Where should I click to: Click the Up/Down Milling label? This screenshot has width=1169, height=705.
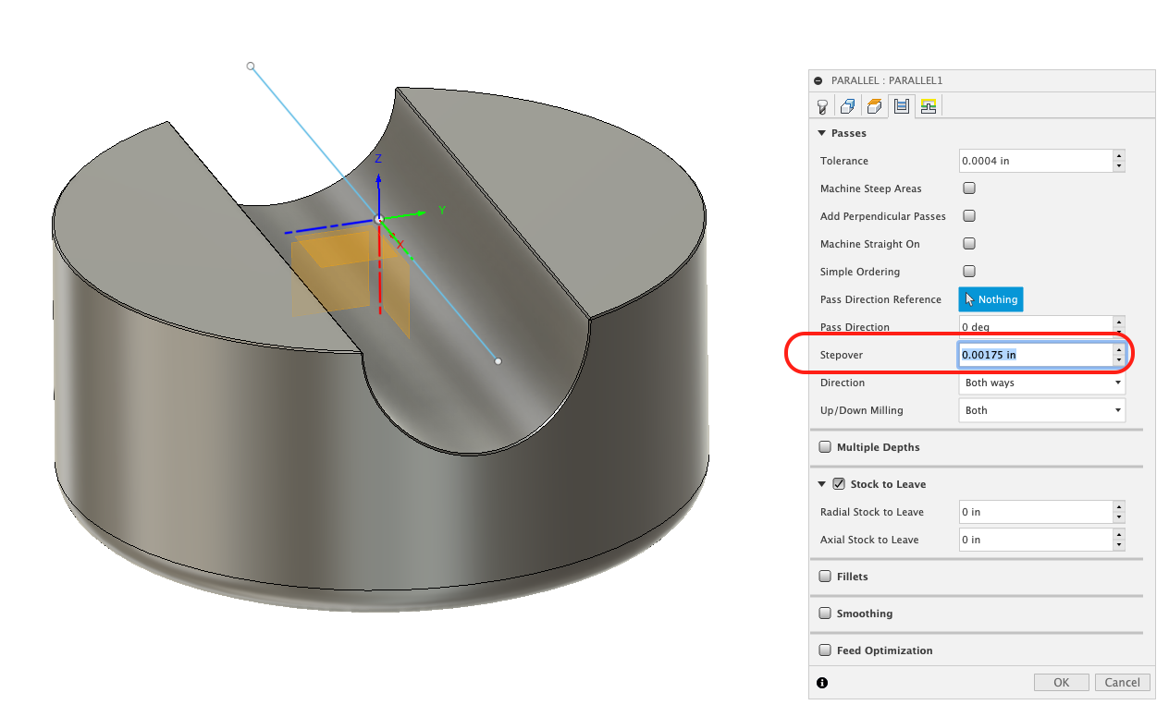(x=862, y=410)
